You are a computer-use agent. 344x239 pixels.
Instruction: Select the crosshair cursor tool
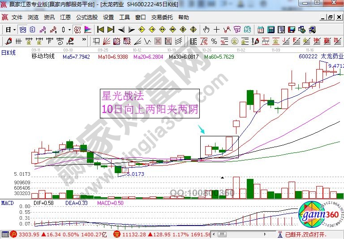pos(216,30)
